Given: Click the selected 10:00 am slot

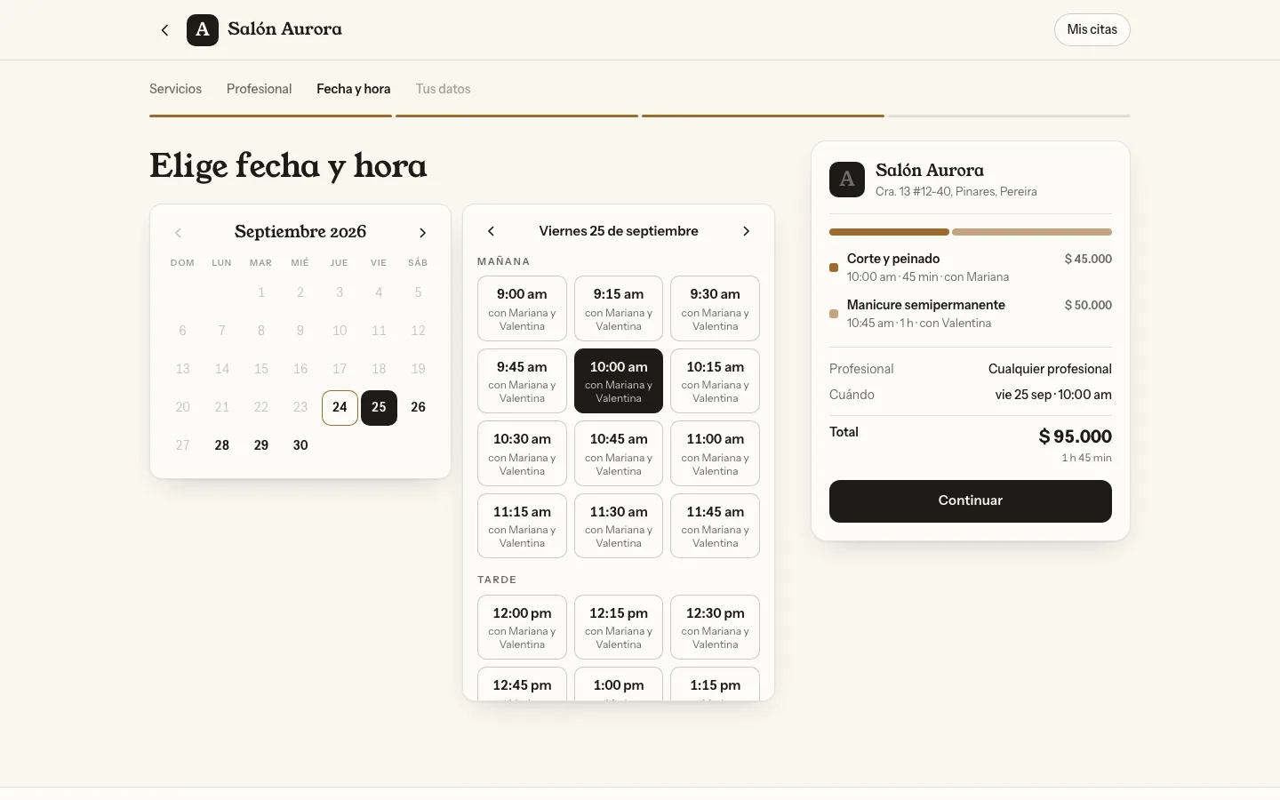Looking at the screenshot, I should tap(619, 380).
